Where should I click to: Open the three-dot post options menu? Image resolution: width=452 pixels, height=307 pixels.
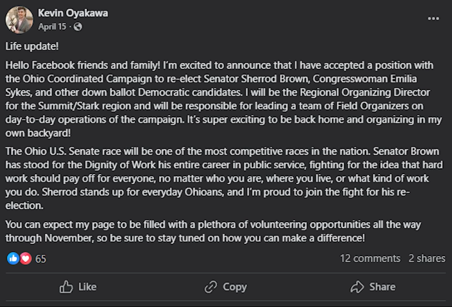(433, 19)
